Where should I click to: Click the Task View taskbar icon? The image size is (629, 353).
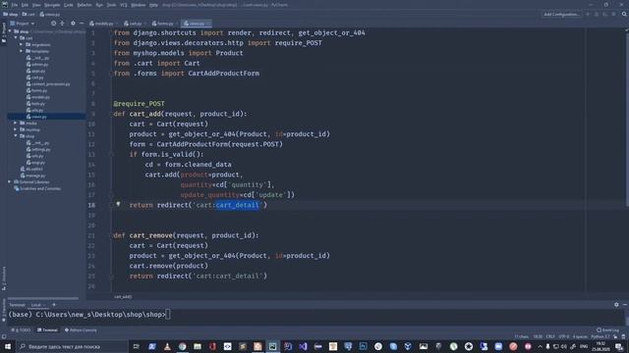[x=137, y=346]
